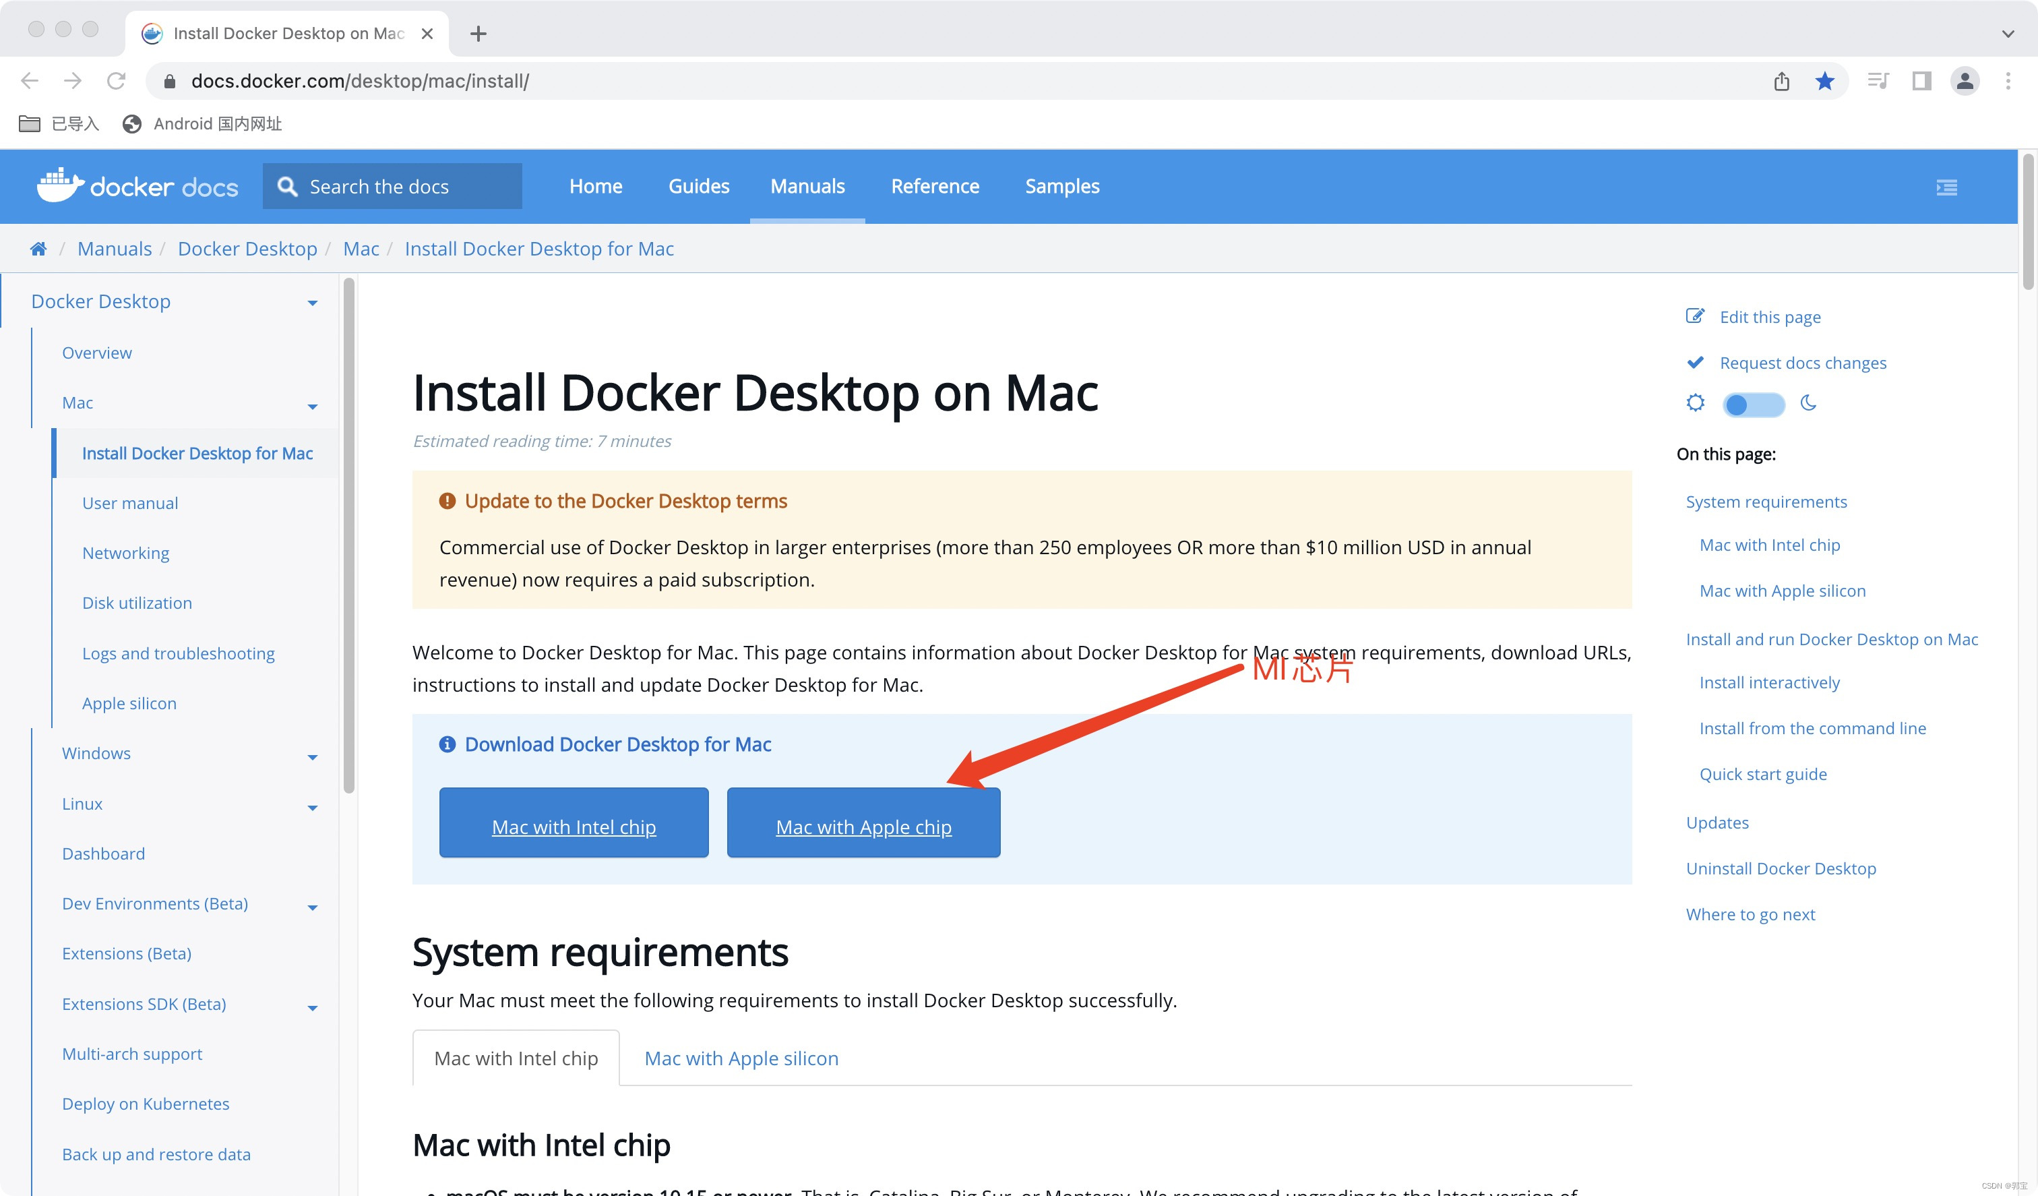The width and height of the screenshot is (2038, 1196).
Task: Click the browser back arrow
Action: click(30, 81)
